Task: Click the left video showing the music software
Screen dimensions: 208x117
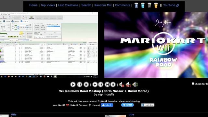Action: (49, 45)
